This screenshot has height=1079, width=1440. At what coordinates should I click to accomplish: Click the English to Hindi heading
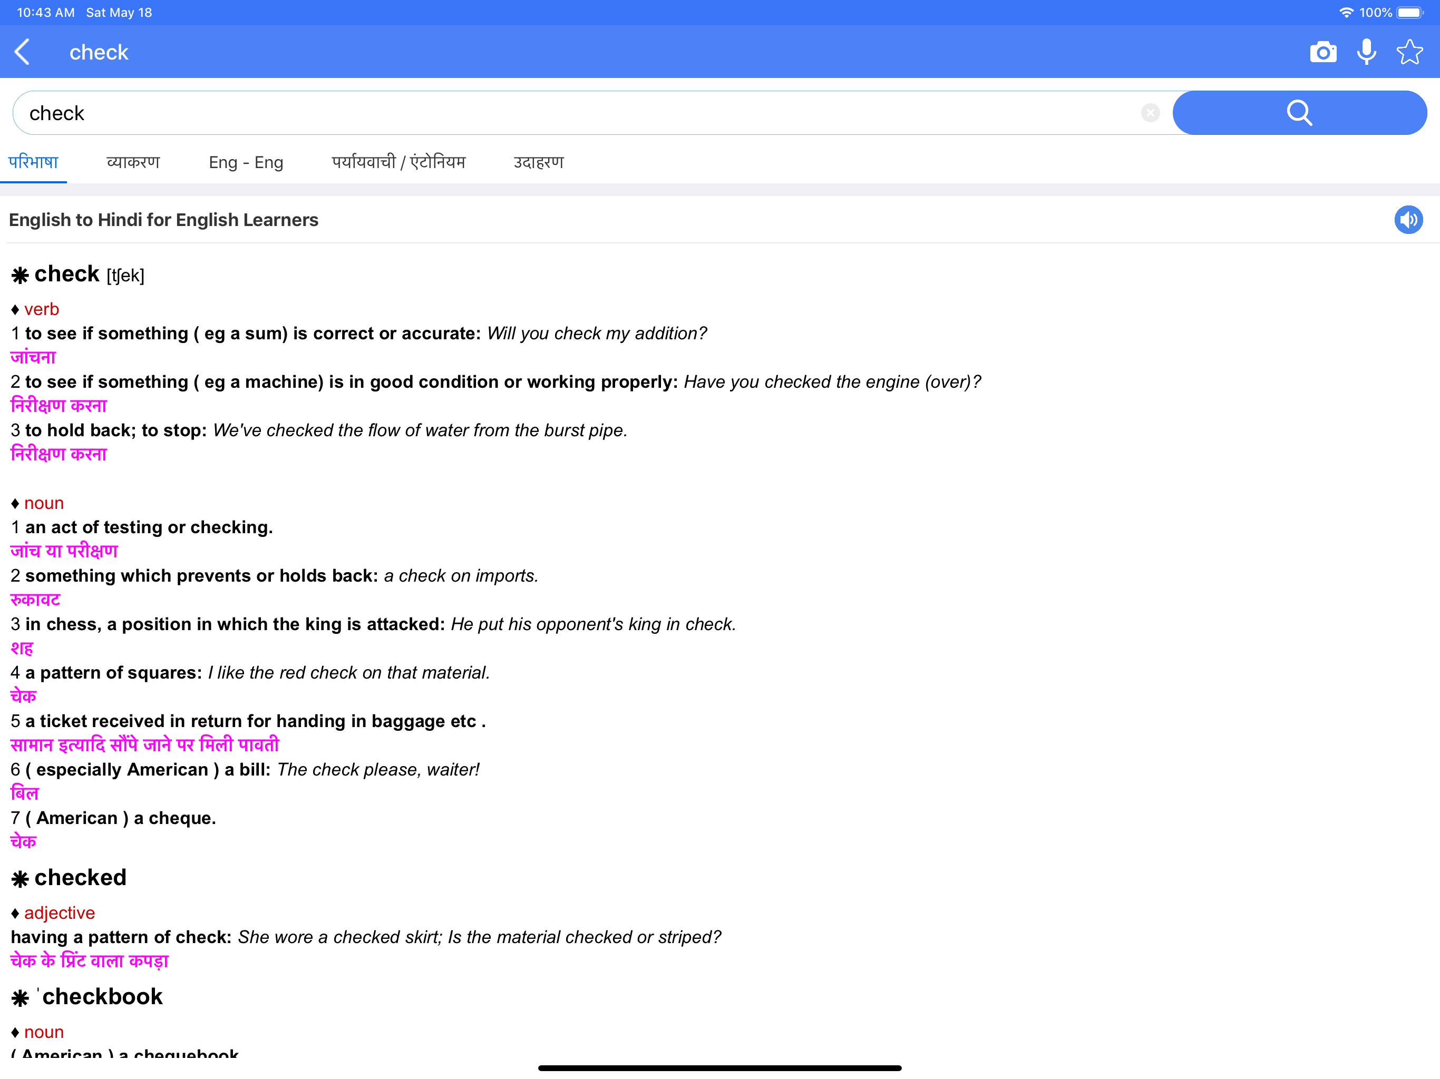pyautogui.click(x=163, y=219)
